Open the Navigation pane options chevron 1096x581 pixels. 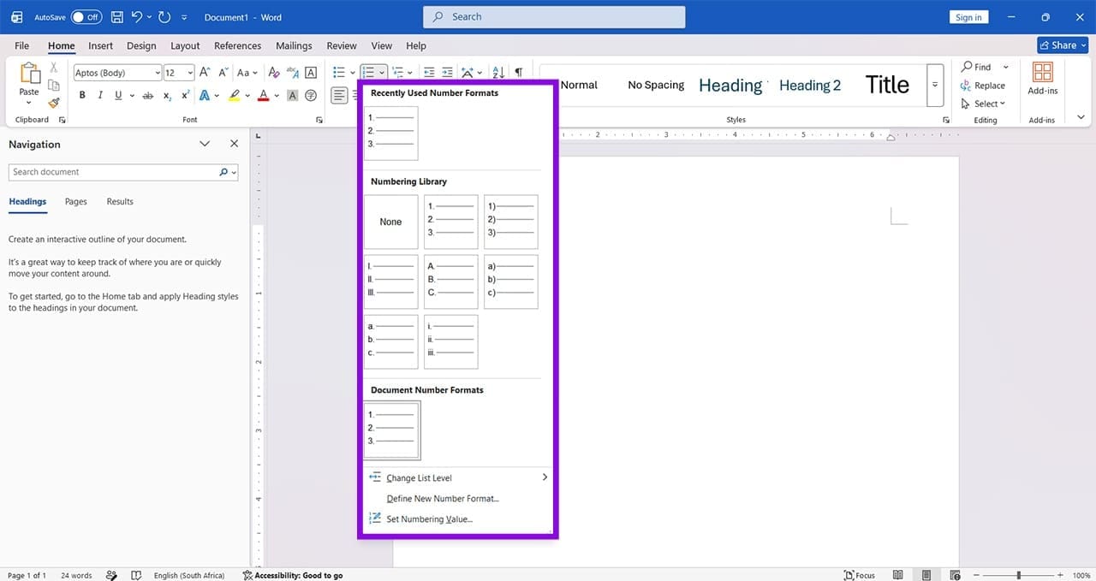[205, 144]
